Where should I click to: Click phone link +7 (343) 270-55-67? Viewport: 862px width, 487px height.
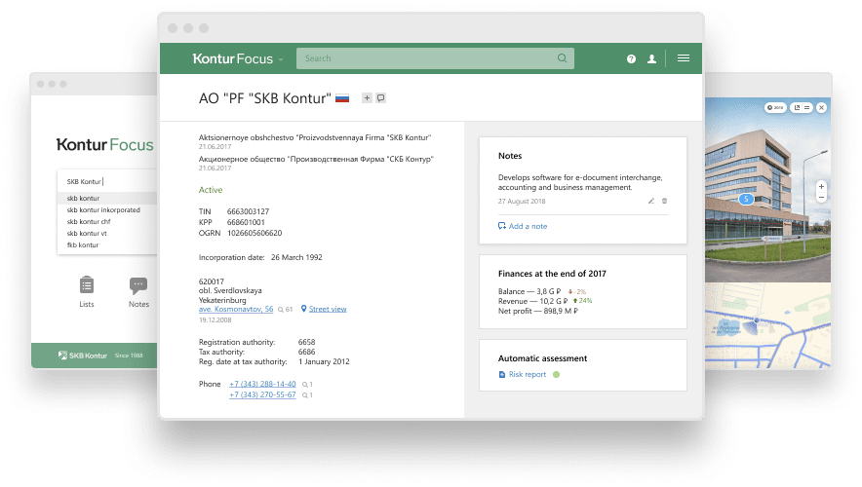pos(262,394)
